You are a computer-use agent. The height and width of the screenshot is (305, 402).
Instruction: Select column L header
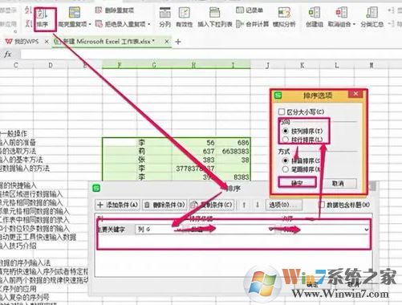[337, 65]
